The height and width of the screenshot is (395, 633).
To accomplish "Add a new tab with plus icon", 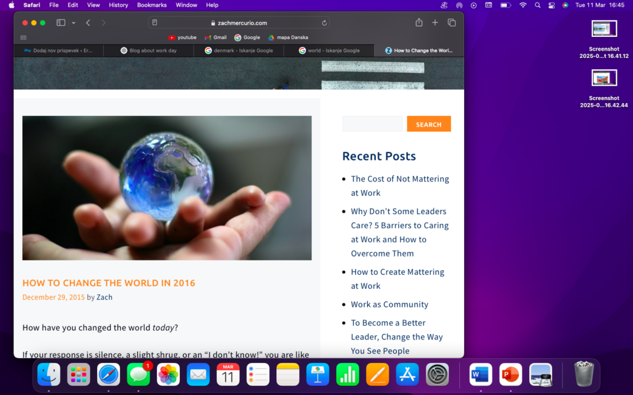I will click(x=435, y=23).
